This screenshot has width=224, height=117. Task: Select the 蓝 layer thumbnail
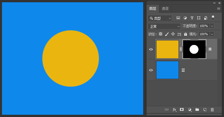coord(168,70)
